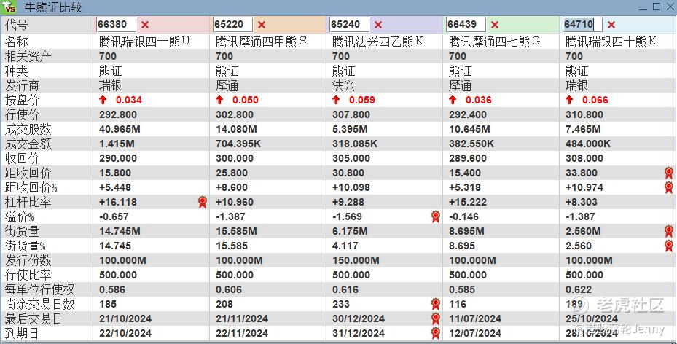Click the 66439 code input field
The height and width of the screenshot is (344, 677).
(x=466, y=25)
